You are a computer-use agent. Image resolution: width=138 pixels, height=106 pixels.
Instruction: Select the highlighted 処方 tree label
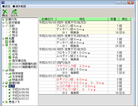tap(12, 86)
